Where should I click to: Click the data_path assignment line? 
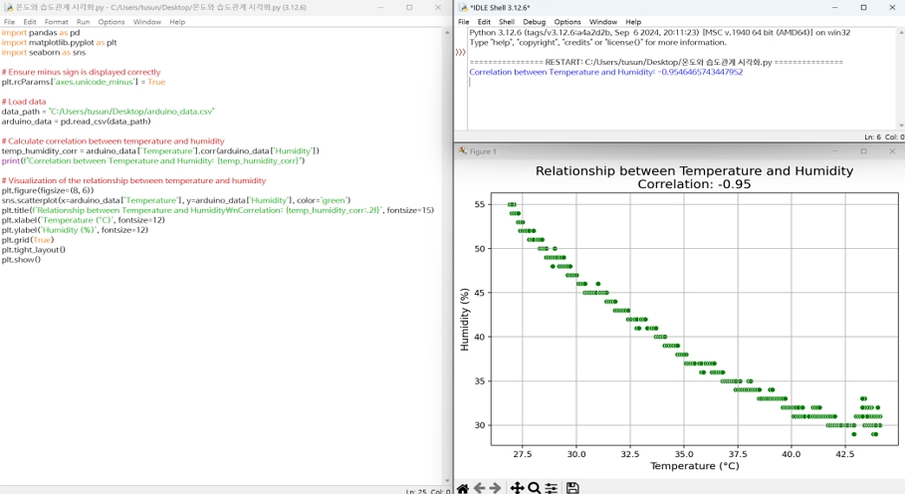click(108, 112)
